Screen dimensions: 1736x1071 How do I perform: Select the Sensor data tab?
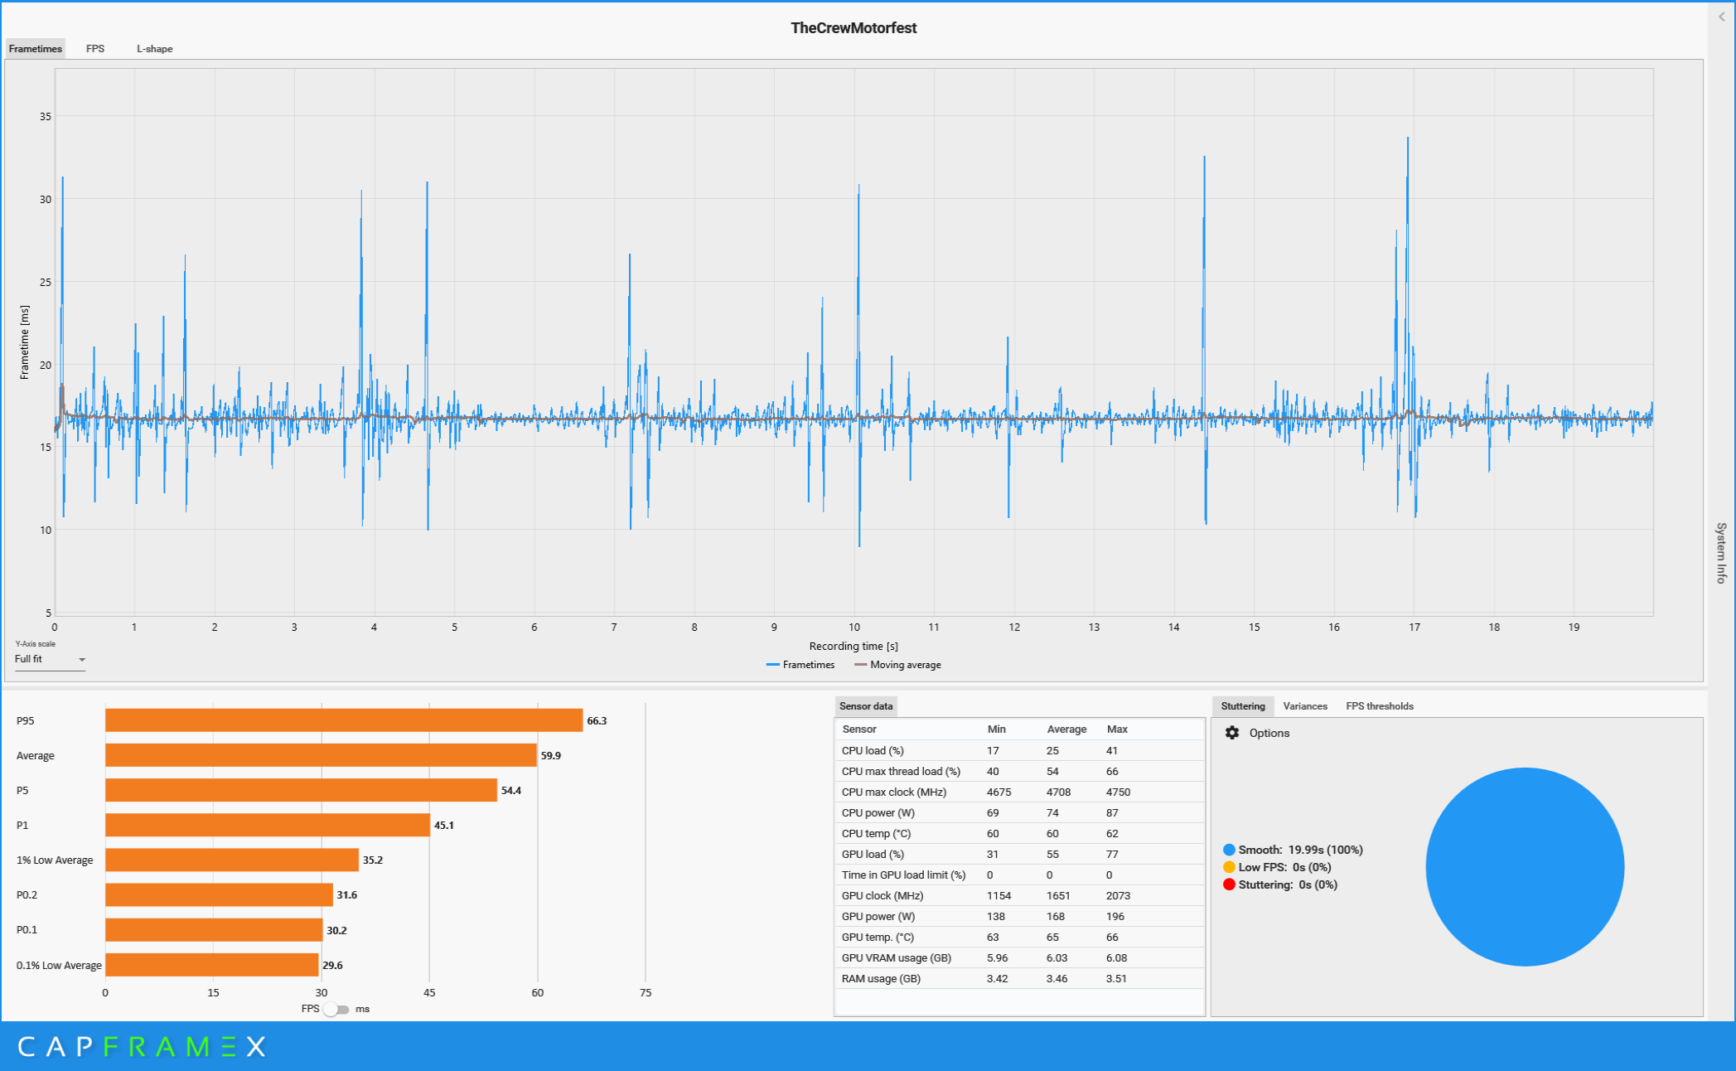pos(865,706)
